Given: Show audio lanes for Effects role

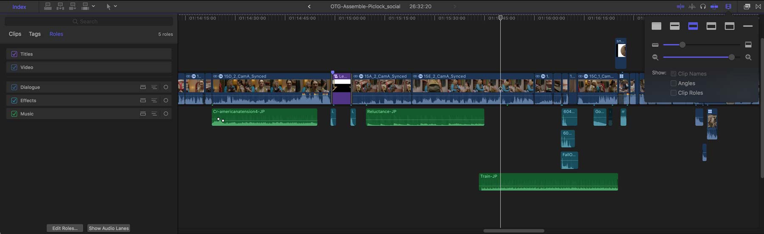Looking at the screenshot, I should tap(143, 100).
